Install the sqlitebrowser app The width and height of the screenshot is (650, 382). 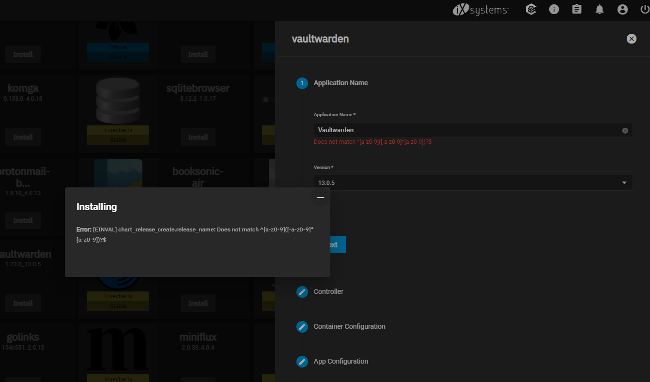[198, 137]
